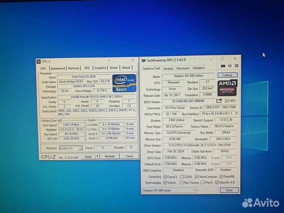
Task: Toggle the CUDA checkbox
Action: (182, 177)
